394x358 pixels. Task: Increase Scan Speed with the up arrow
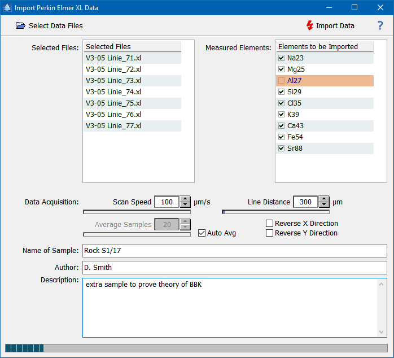185,199
